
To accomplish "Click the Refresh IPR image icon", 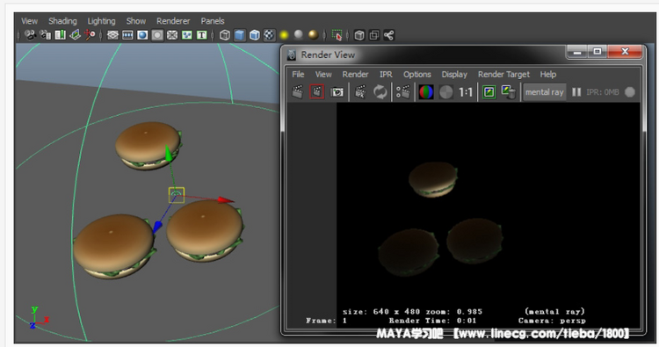I will click(x=380, y=92).
